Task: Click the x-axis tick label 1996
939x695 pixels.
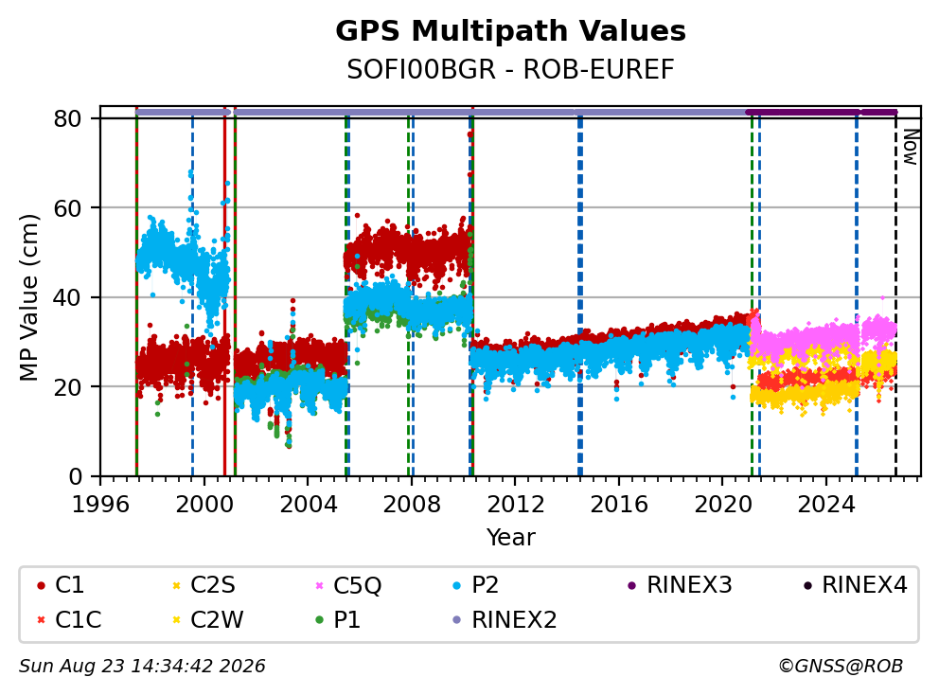Action: coord(100,505)
